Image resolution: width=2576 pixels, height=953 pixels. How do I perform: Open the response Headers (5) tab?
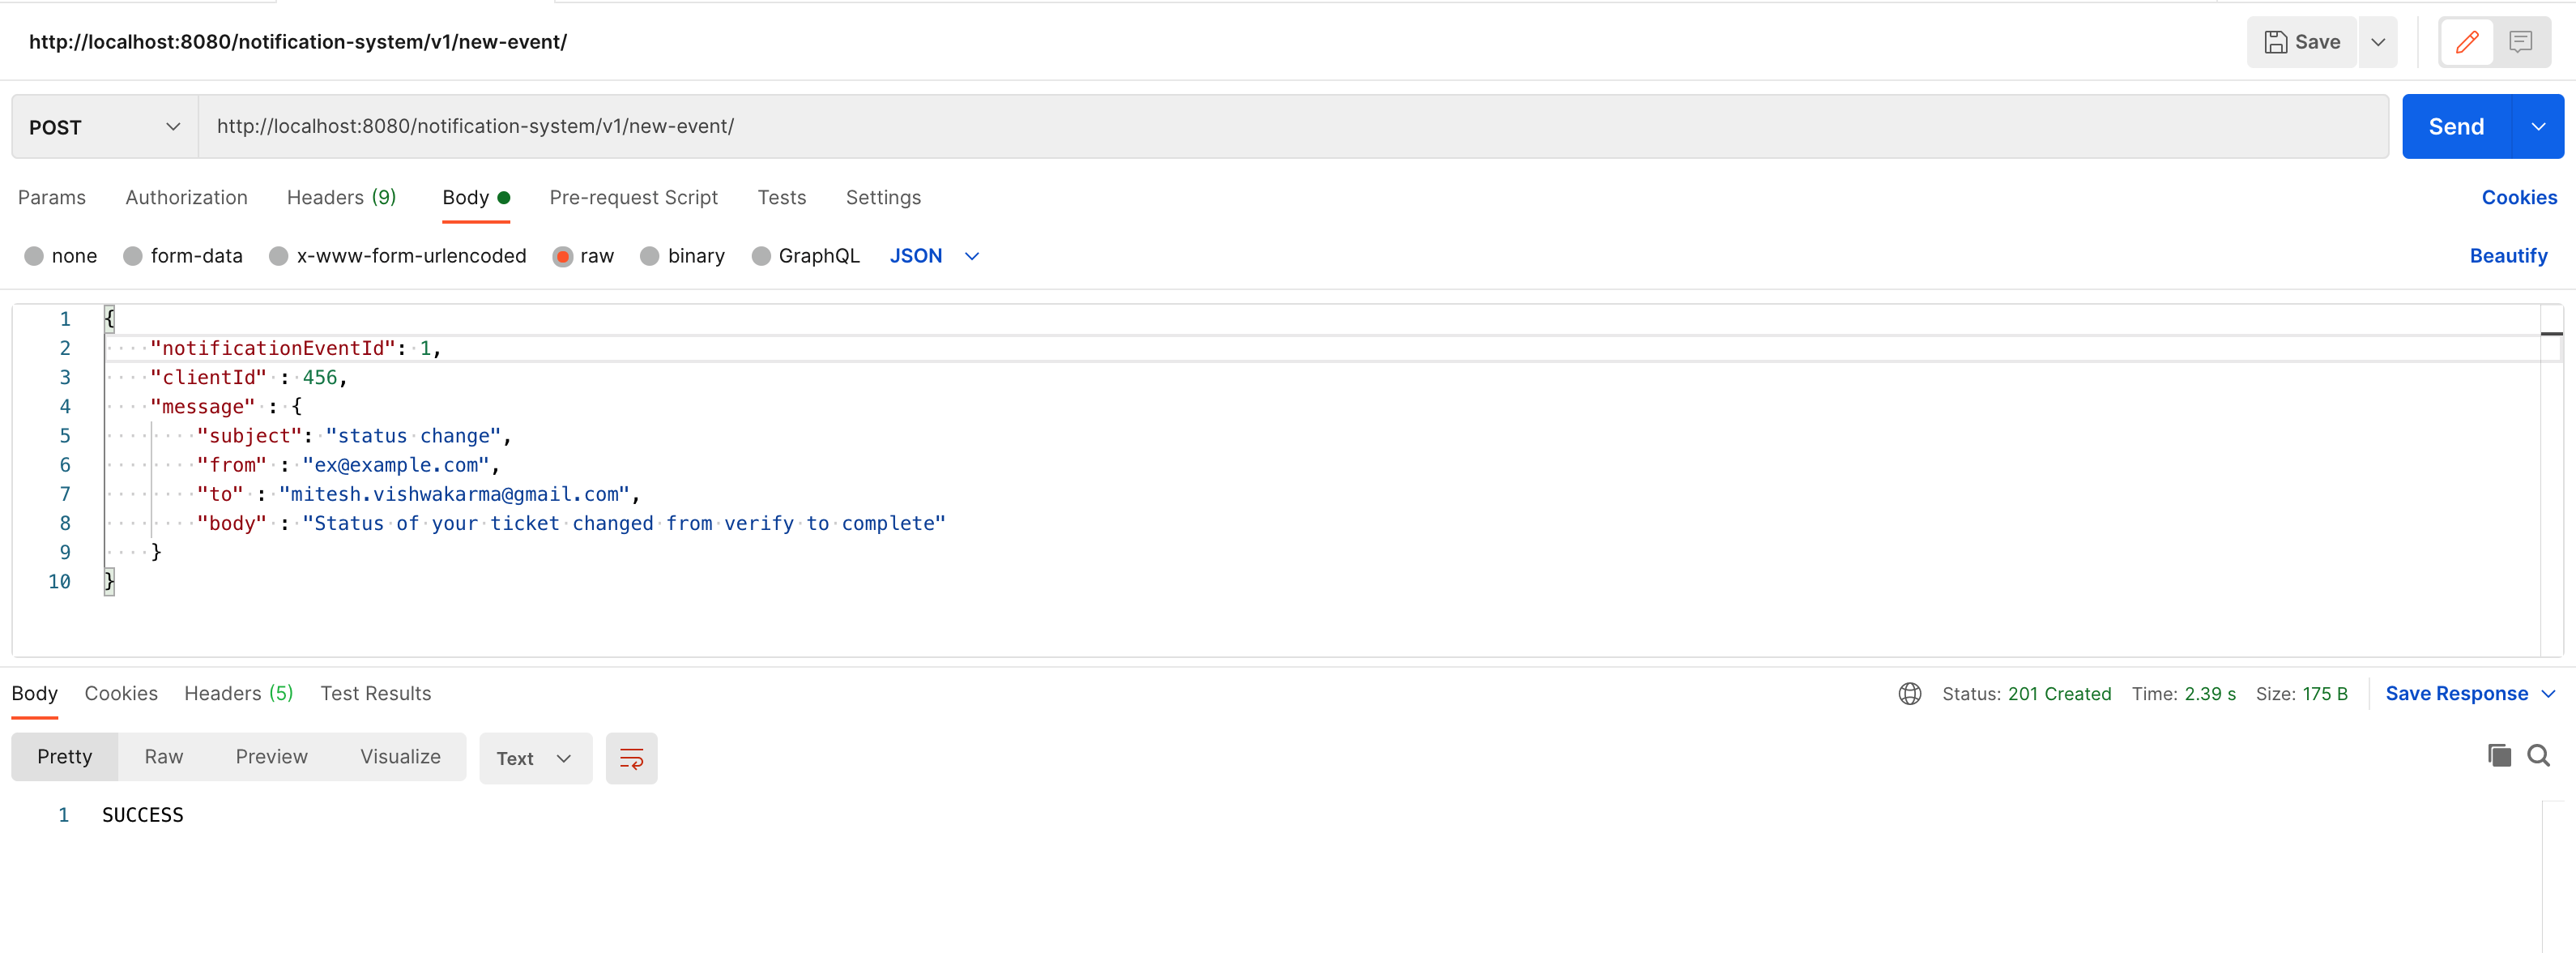[x=238, y=693]
